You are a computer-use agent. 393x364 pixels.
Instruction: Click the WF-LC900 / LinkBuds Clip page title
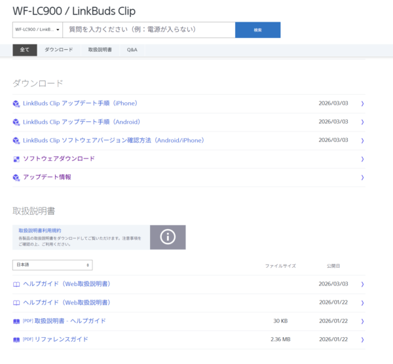[x=74, y=11]
